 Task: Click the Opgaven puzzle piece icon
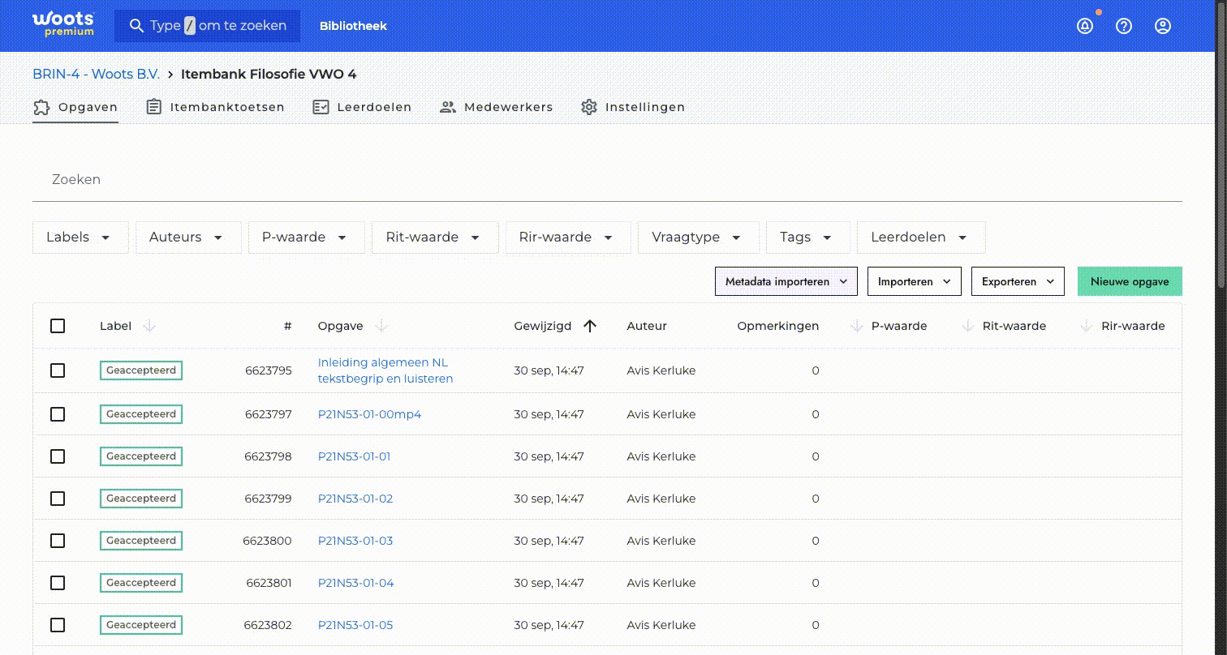coord(41,107)
